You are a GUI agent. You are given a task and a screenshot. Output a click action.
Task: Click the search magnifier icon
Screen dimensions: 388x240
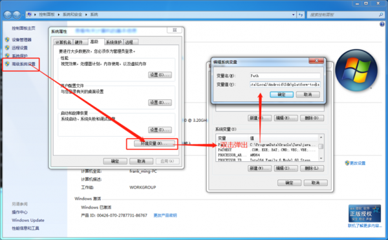point(381,15)
